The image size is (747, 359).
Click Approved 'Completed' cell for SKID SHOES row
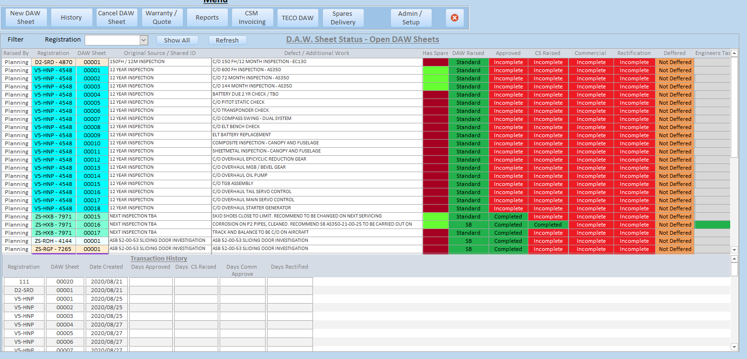click(x=508, y=217)
